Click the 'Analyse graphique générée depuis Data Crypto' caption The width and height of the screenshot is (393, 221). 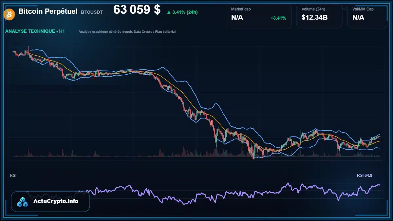127,32
